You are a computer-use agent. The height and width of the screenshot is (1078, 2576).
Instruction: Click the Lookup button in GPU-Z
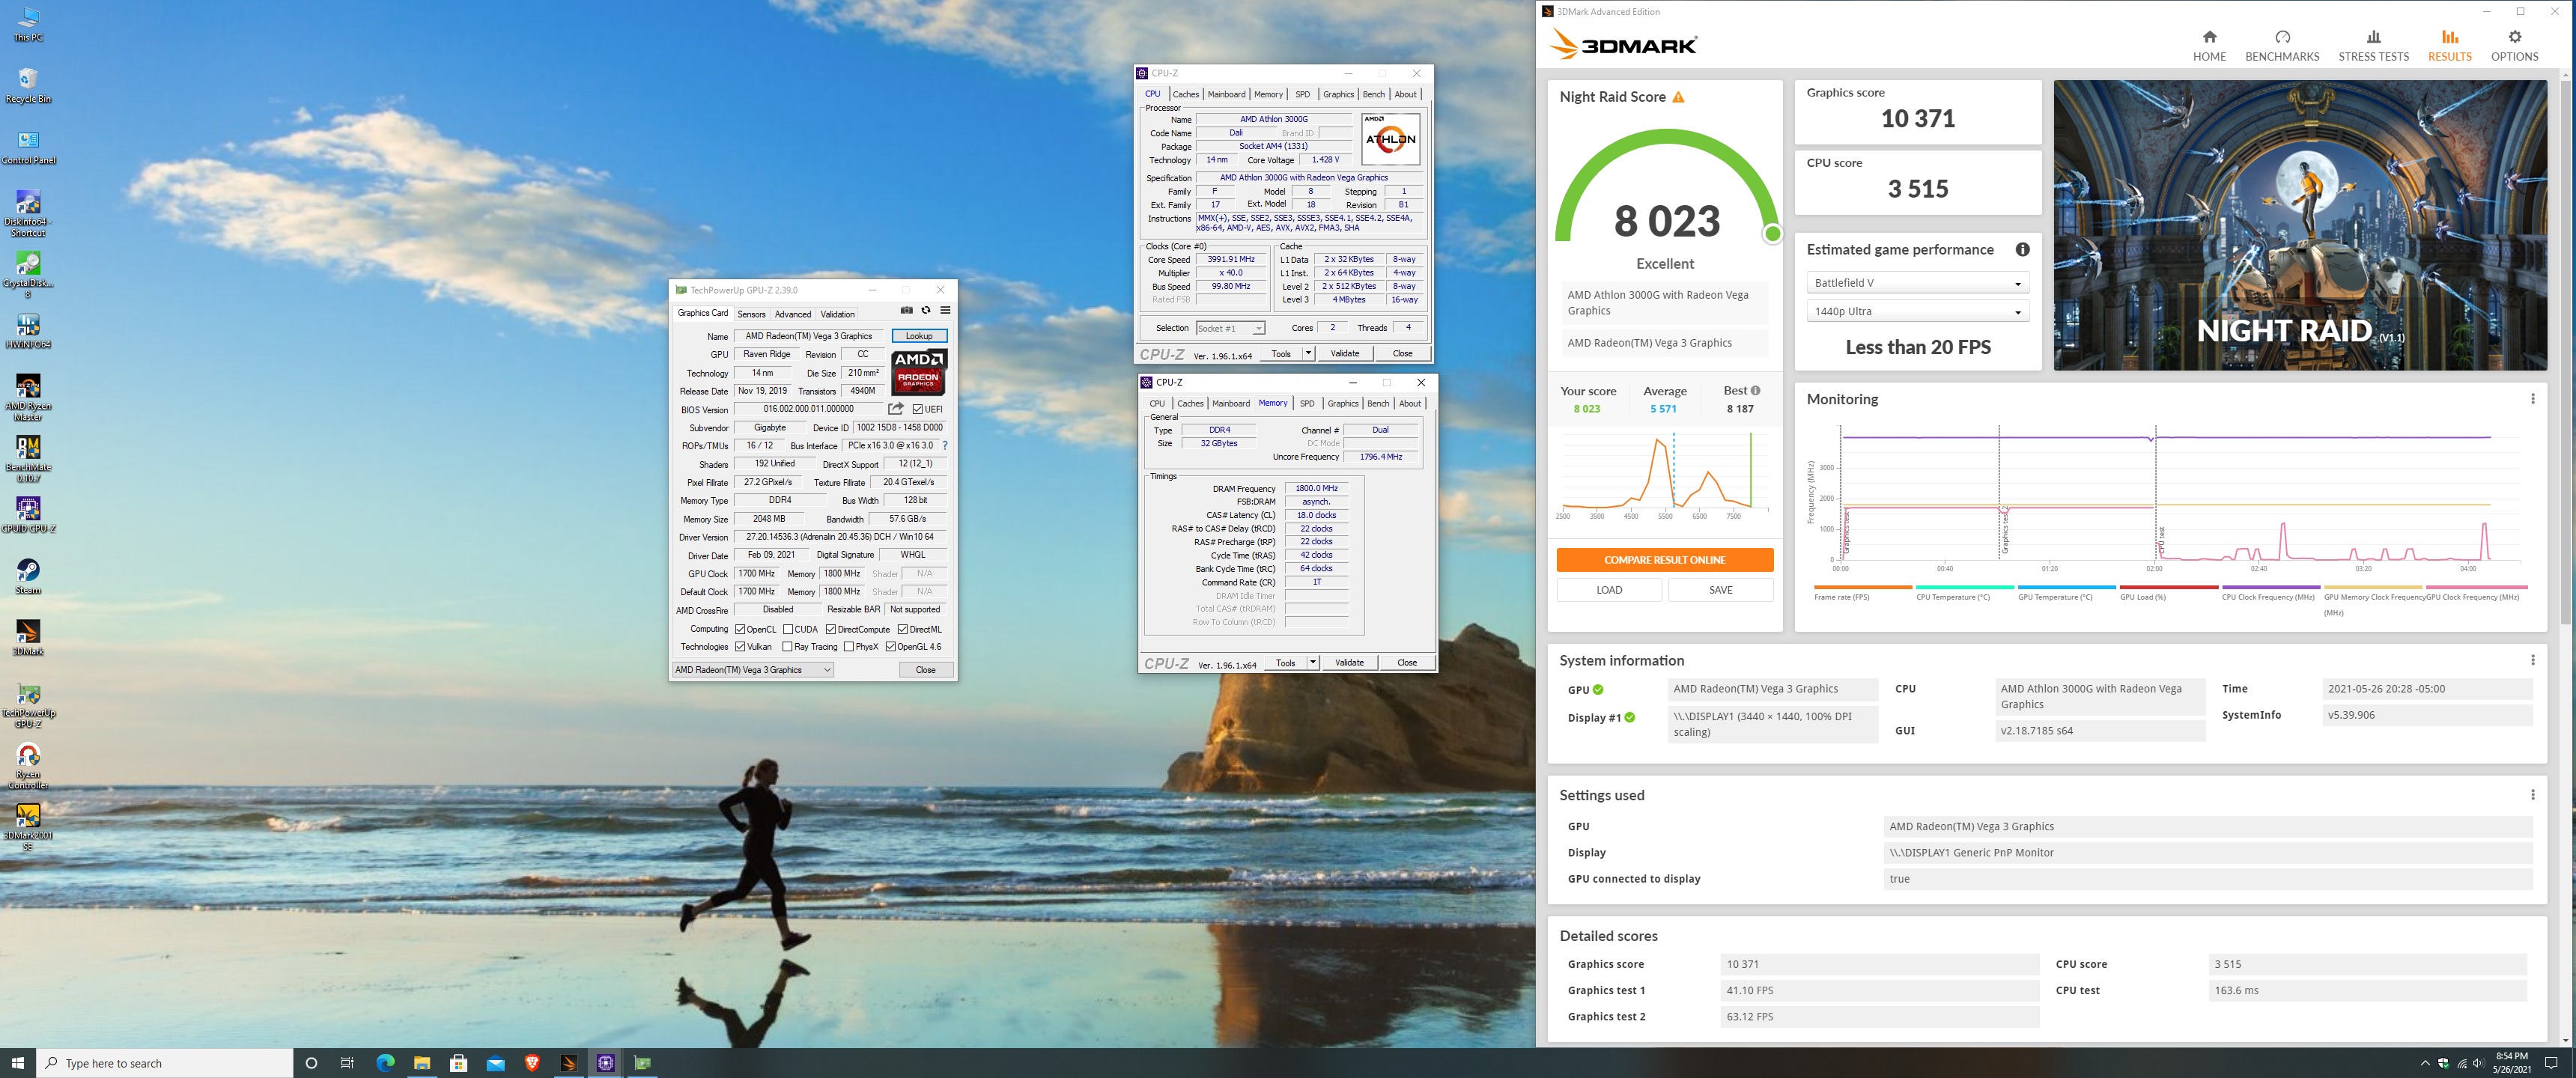point(919,336)
